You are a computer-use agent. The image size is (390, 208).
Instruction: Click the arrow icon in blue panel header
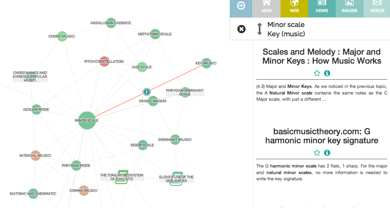click(241, 6)
